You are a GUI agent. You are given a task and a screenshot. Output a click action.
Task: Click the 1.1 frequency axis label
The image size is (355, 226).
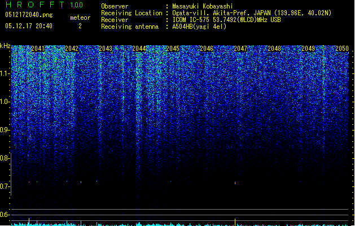click(x=5, y=73)
